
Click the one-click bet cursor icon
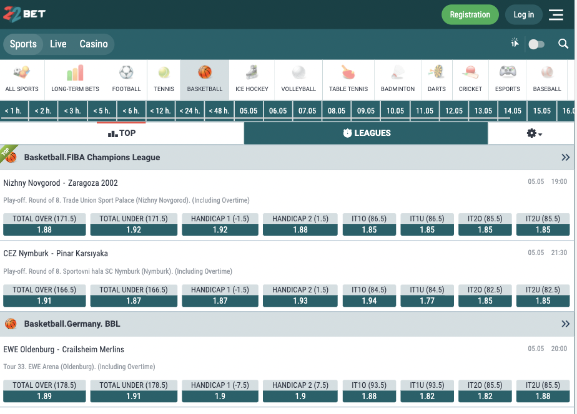coord(515,42)
